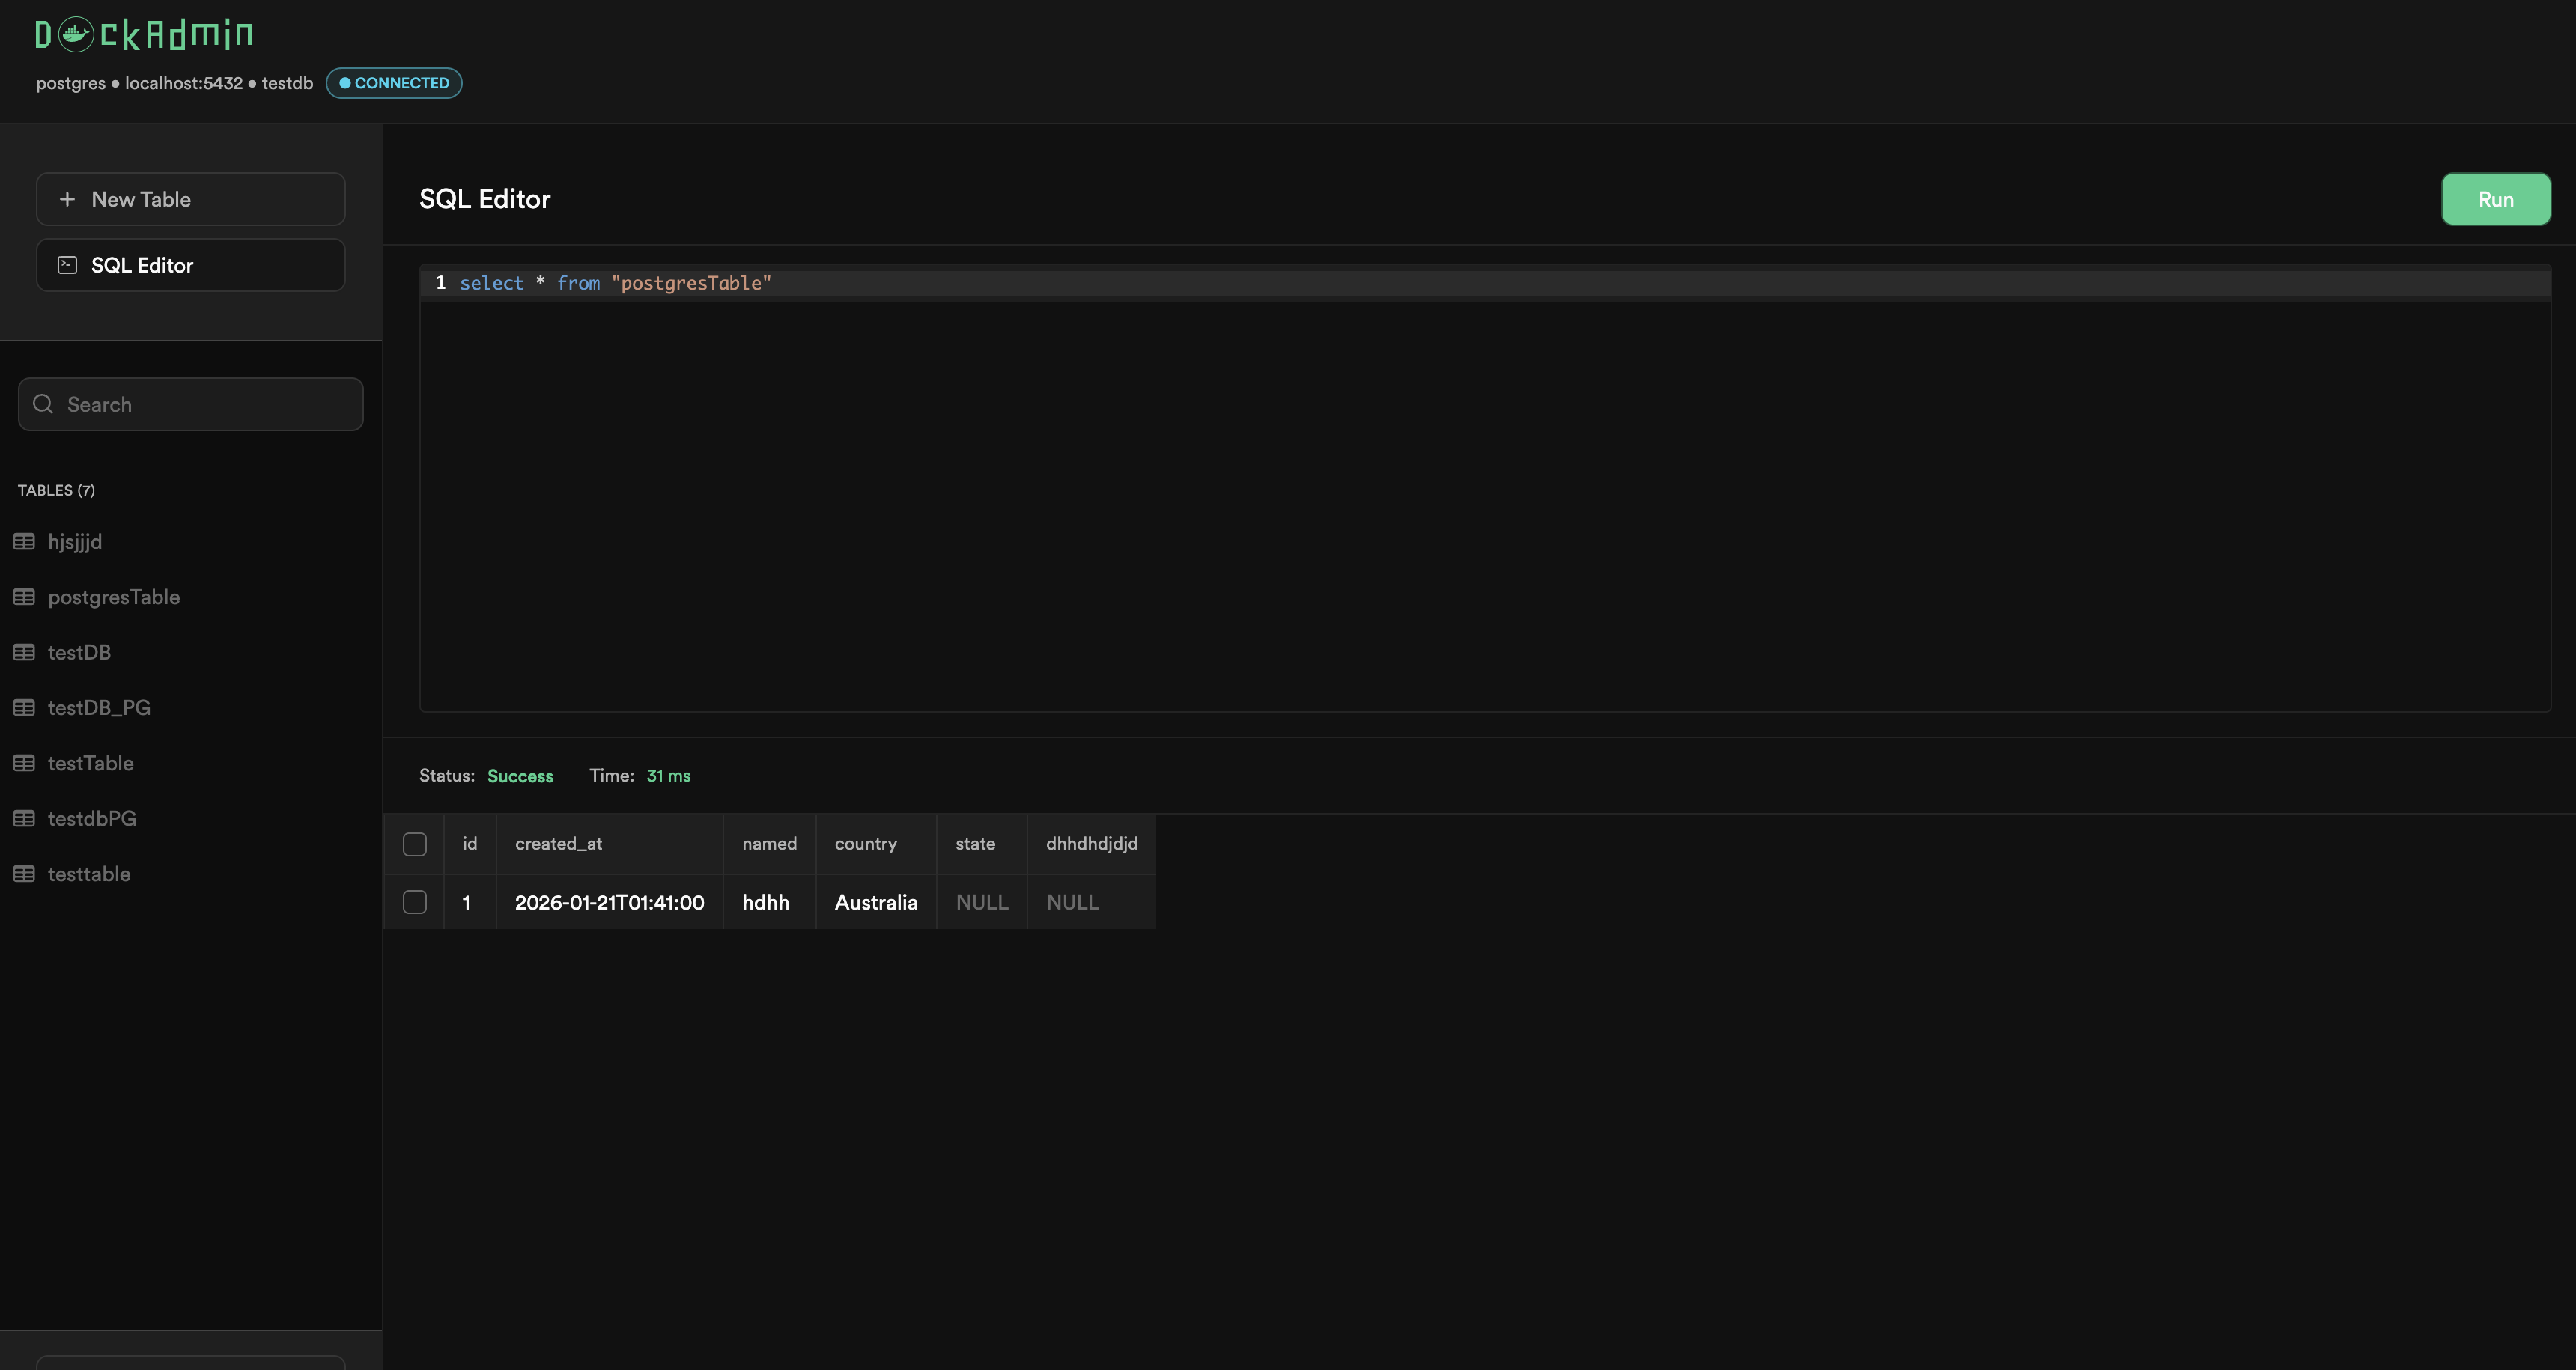Click the DockAdmin whale logo
2576x1370 pixels.
point(75,34)
